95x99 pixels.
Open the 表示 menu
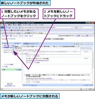[15, 25]
